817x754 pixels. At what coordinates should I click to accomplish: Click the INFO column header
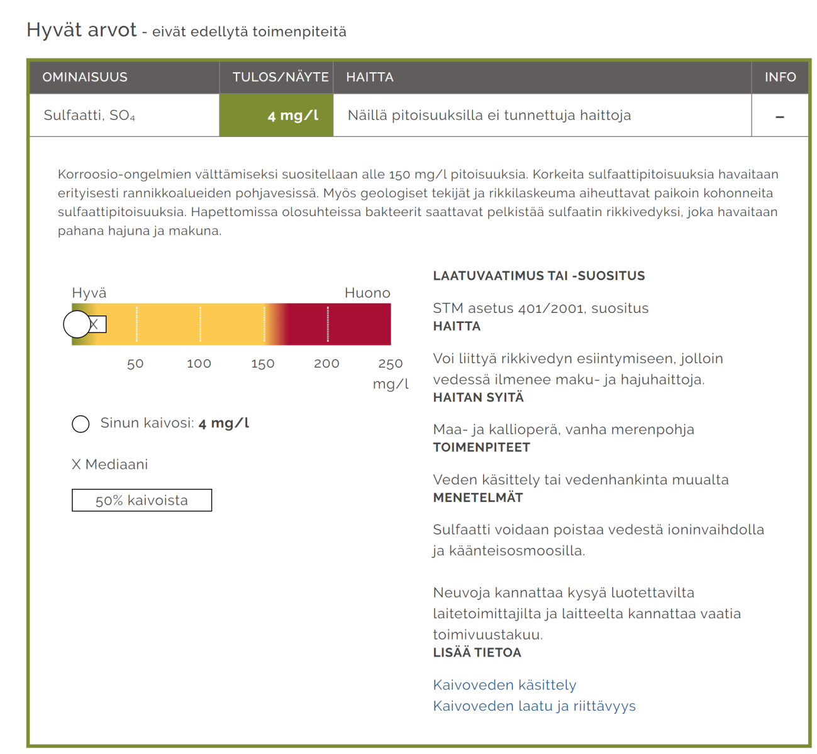pyautogui.click(x=780, y=77)
